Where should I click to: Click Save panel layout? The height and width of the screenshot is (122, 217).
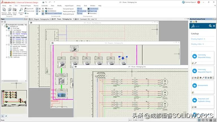68,9
